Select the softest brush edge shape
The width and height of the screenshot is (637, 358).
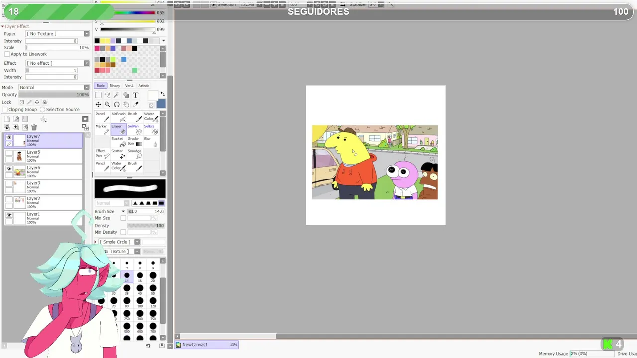[135, 203]
